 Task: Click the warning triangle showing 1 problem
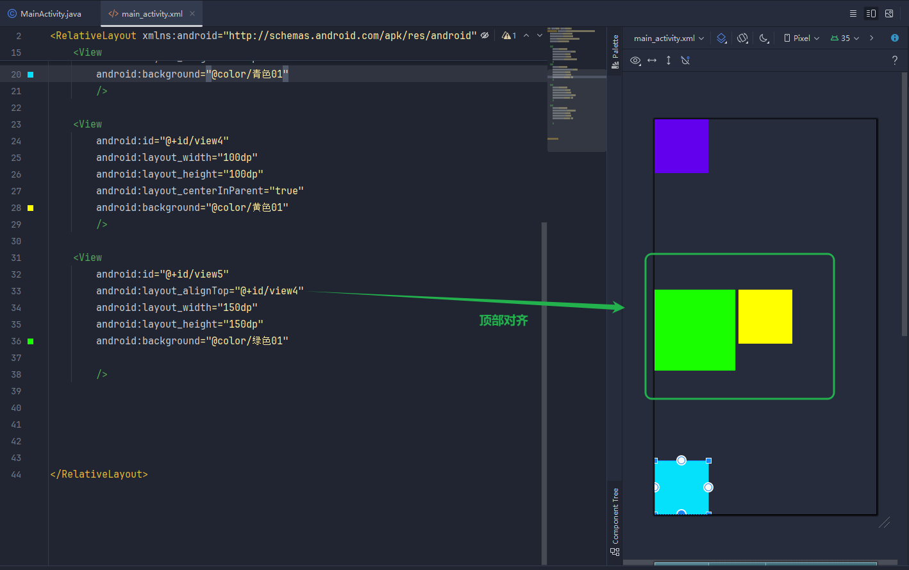click(x=509, y=36)
